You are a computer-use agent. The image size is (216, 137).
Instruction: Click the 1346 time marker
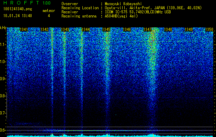[127, 29]
